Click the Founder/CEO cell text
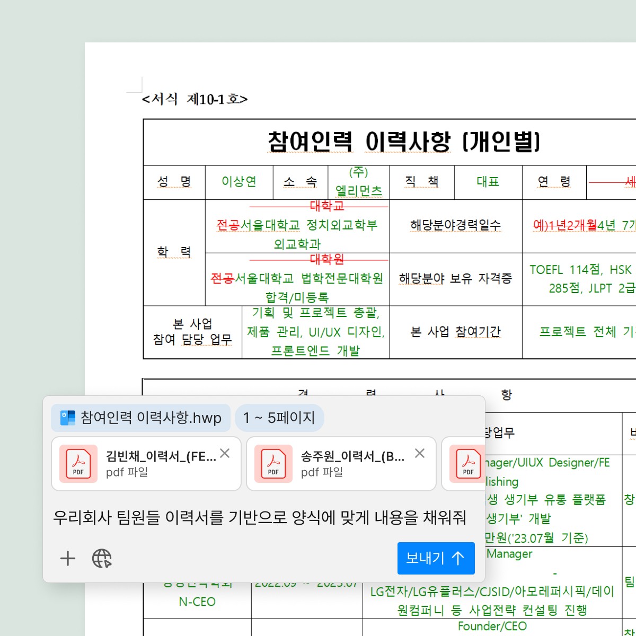The image size is (636, 636). (x=492, y=626)
